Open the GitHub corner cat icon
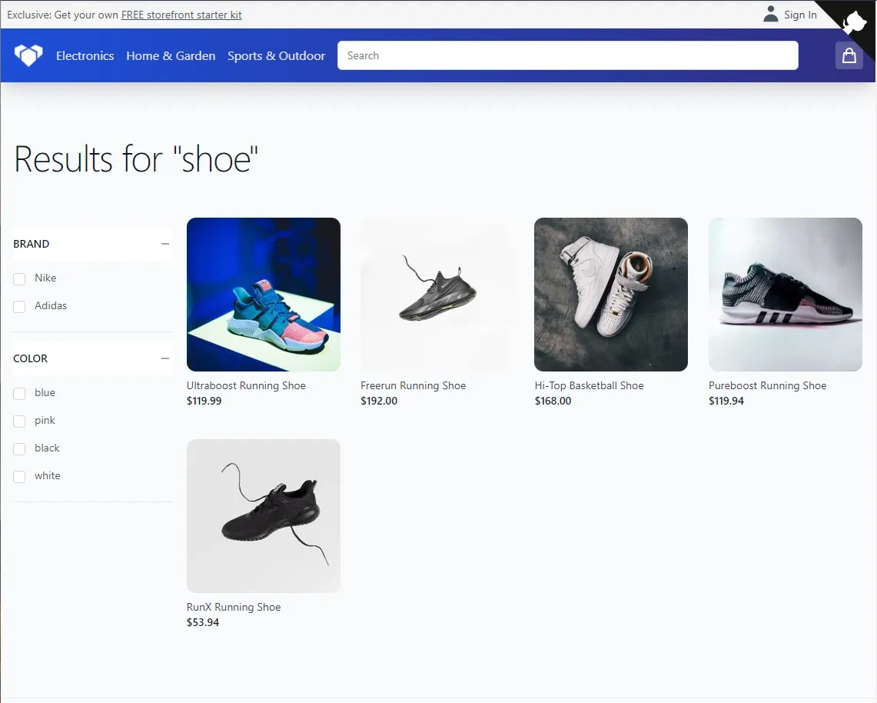The height and width of the screenshot is (703, 877). point(854,24)
